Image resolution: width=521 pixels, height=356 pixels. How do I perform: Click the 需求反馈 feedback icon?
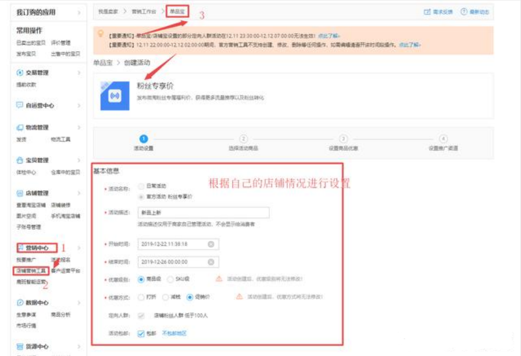427,12
